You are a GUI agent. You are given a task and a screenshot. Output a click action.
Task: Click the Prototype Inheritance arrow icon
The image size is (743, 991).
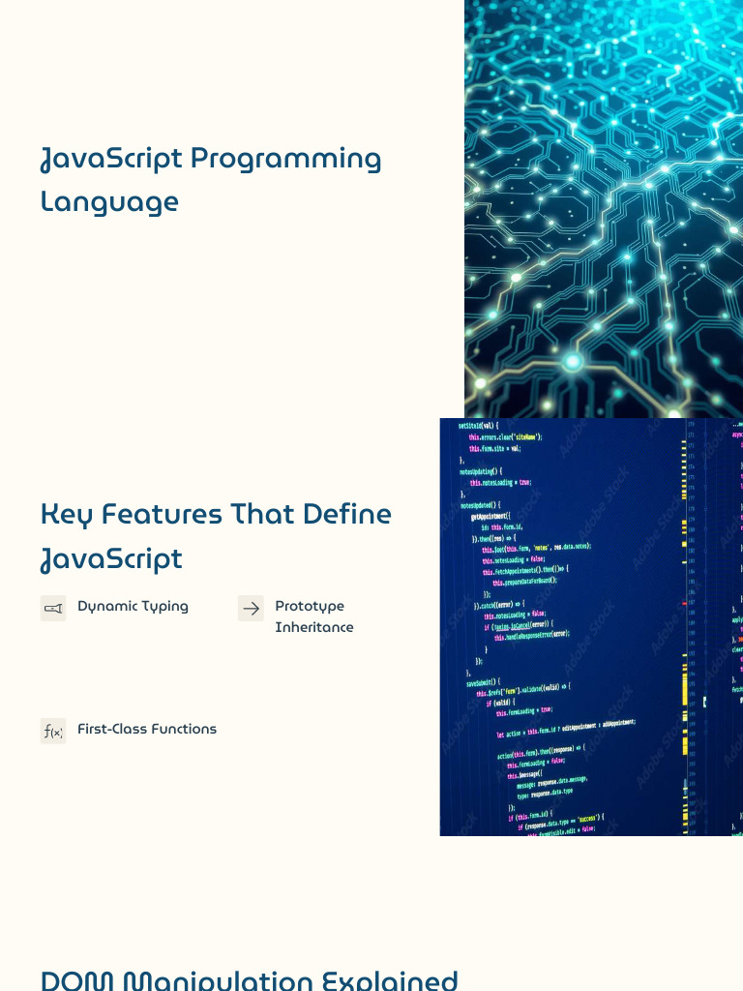pyautogui.click(x=251, y=608)
